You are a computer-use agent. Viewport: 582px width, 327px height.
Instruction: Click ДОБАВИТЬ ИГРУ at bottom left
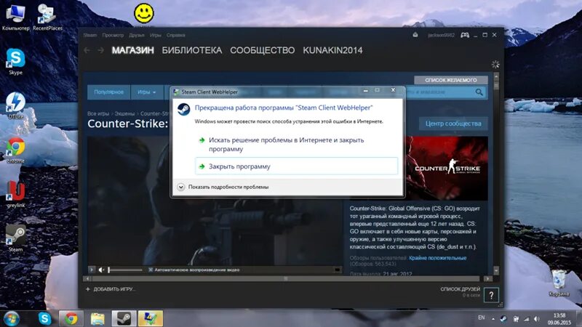click(111, 289)
